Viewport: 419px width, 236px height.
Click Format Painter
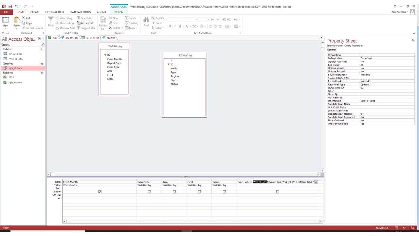tap(32, 28)
